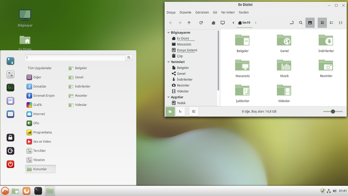Click the left path arrow before lm19

click(x=233, y=23)
